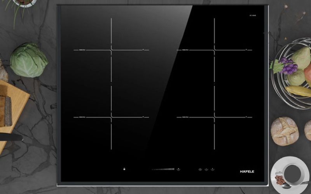Screen dimensions: 311x194
Task: Click the P marking on the bottom-left zone
Action: point(143,116)
